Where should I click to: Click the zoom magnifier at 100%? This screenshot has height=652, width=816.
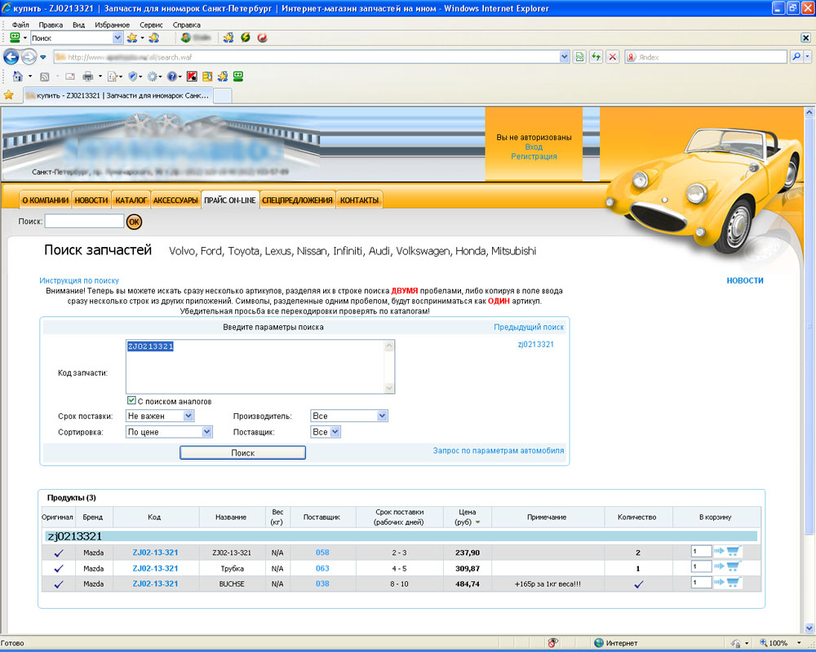[764, 643]
